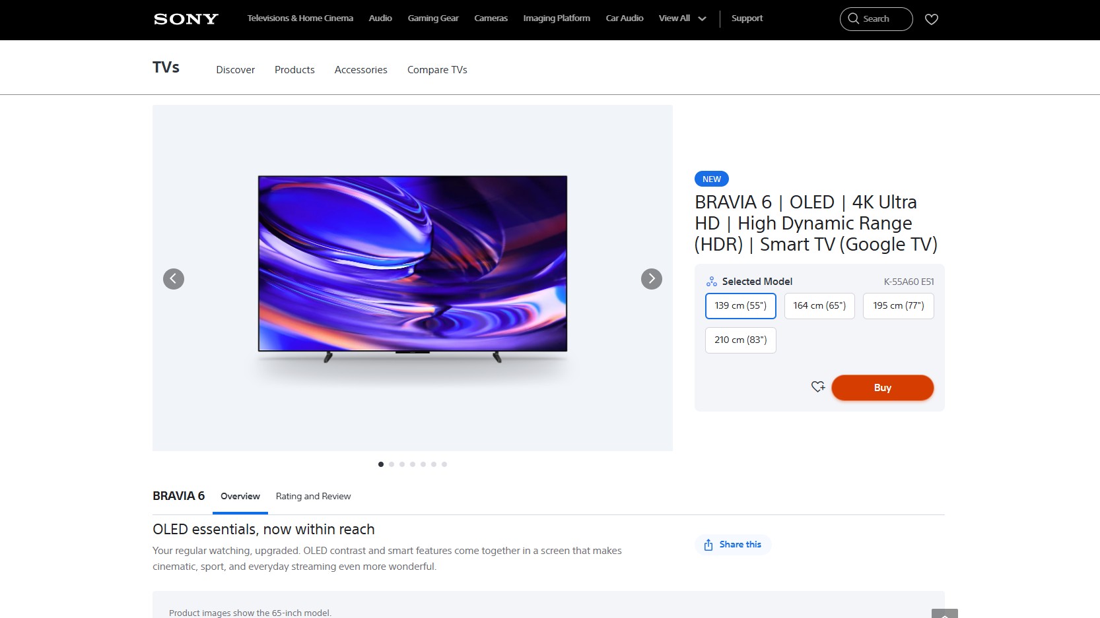This screenshot has height=618, width=1100.
Task: Show previous product image arrow
Action: 174,279
